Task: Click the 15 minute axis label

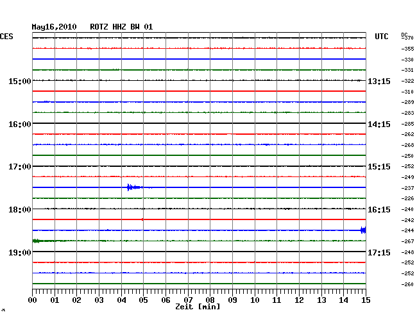Action: (x=366, y=300)
